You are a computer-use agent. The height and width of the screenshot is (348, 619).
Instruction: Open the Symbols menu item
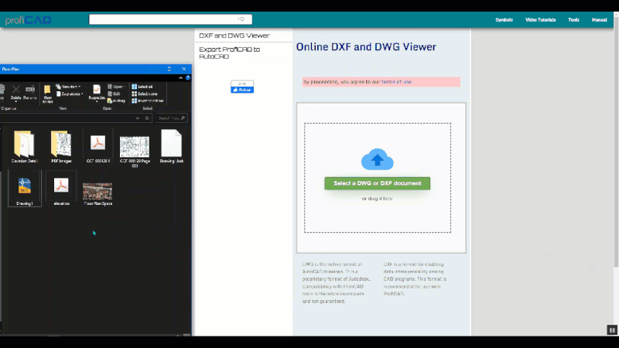[x=505, y=19]
